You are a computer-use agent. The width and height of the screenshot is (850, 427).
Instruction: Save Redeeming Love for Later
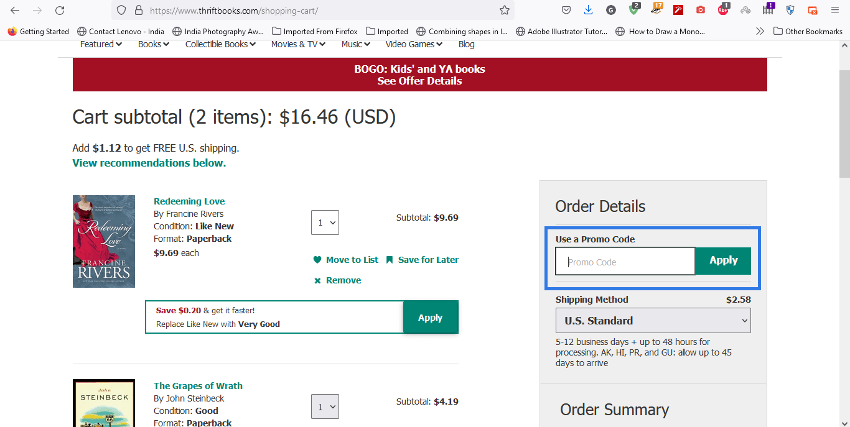[422, 260]
